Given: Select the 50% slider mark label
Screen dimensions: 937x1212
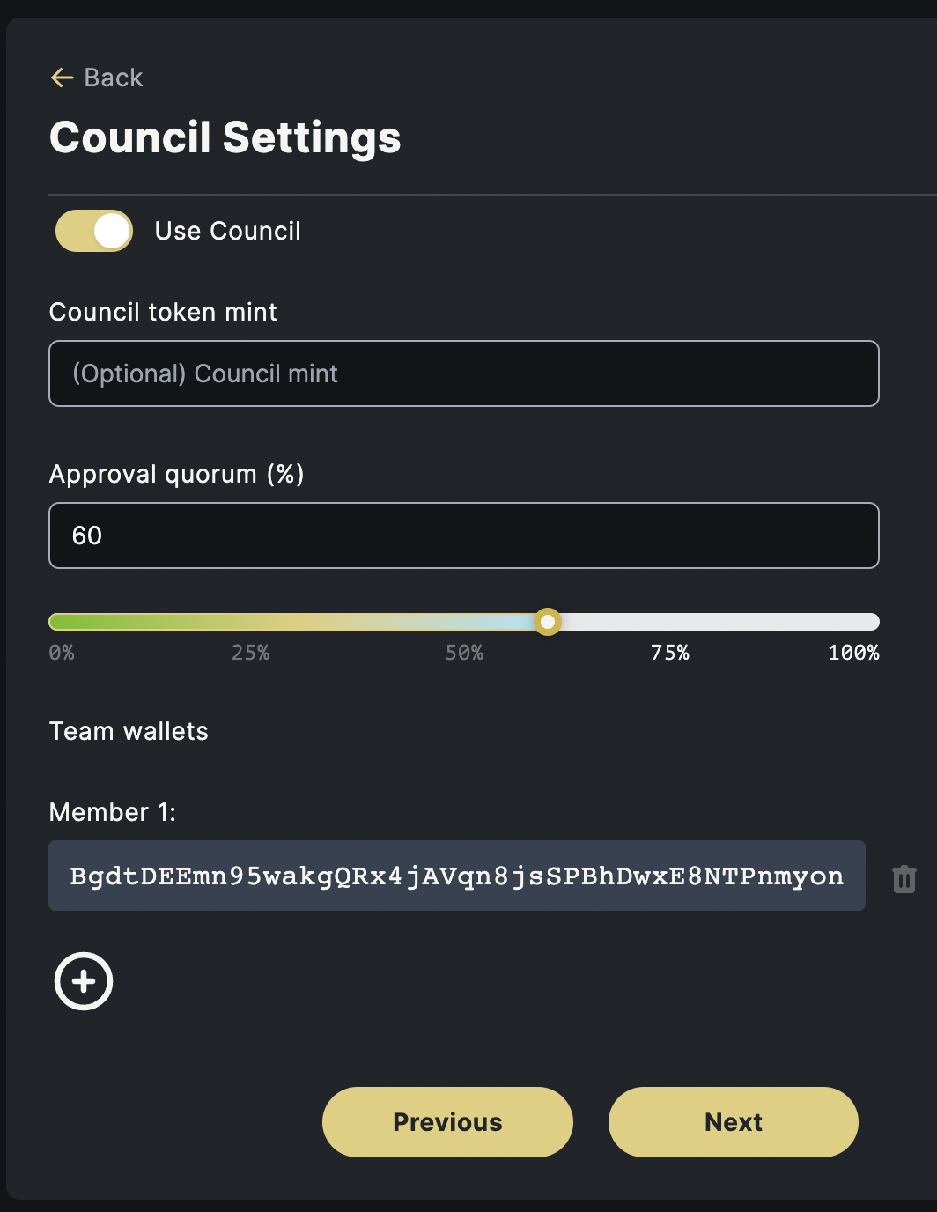Looking at the screenshot, I should point(464,653).
